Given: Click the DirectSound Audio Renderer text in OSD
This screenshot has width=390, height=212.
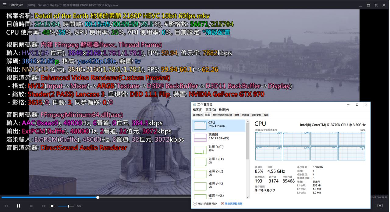Looking at the screenshot, I should pyautogui.click(x=84, y=148).
